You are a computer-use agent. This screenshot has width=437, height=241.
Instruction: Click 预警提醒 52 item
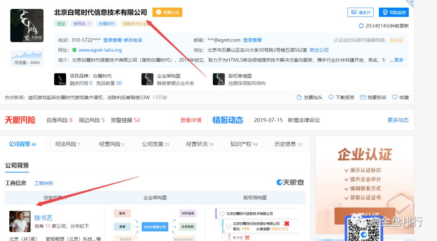tap(125, 120)
